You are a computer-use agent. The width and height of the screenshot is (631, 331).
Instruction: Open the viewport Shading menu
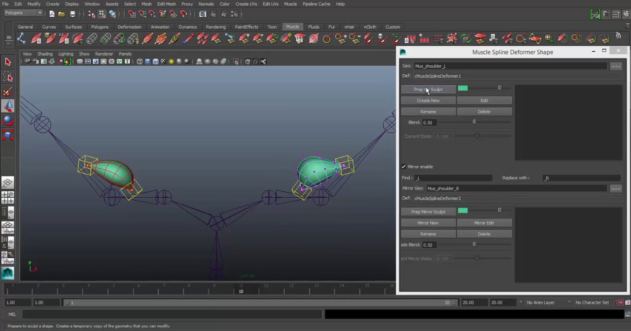click(x=45, y=54)
